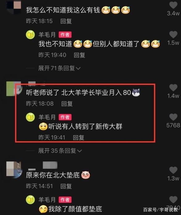
Task: Reply to author comment posted 昨天19:41
Action: 78,138
